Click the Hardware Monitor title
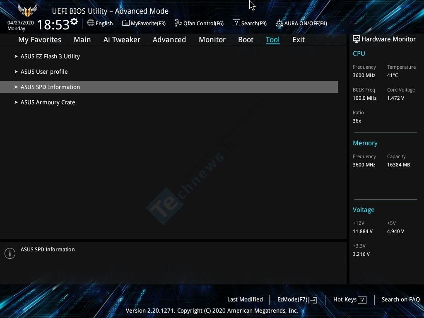This screenshot has width=424, height=318. [388, 39]
